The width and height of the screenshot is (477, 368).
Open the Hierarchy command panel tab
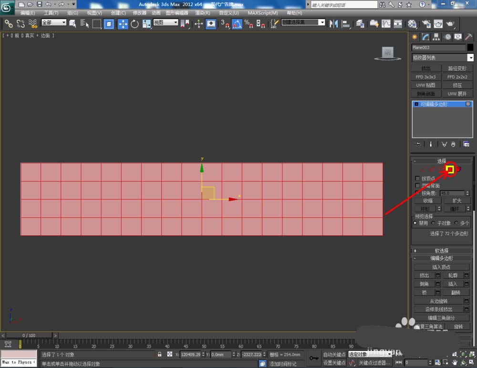[x=436, y=37]
